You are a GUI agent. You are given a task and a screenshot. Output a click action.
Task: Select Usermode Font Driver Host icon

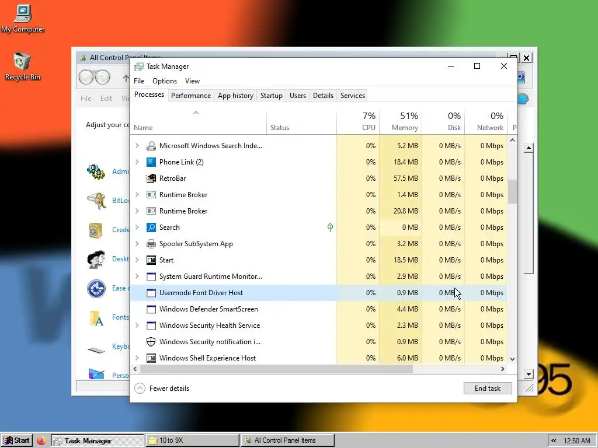pos(151,293)
